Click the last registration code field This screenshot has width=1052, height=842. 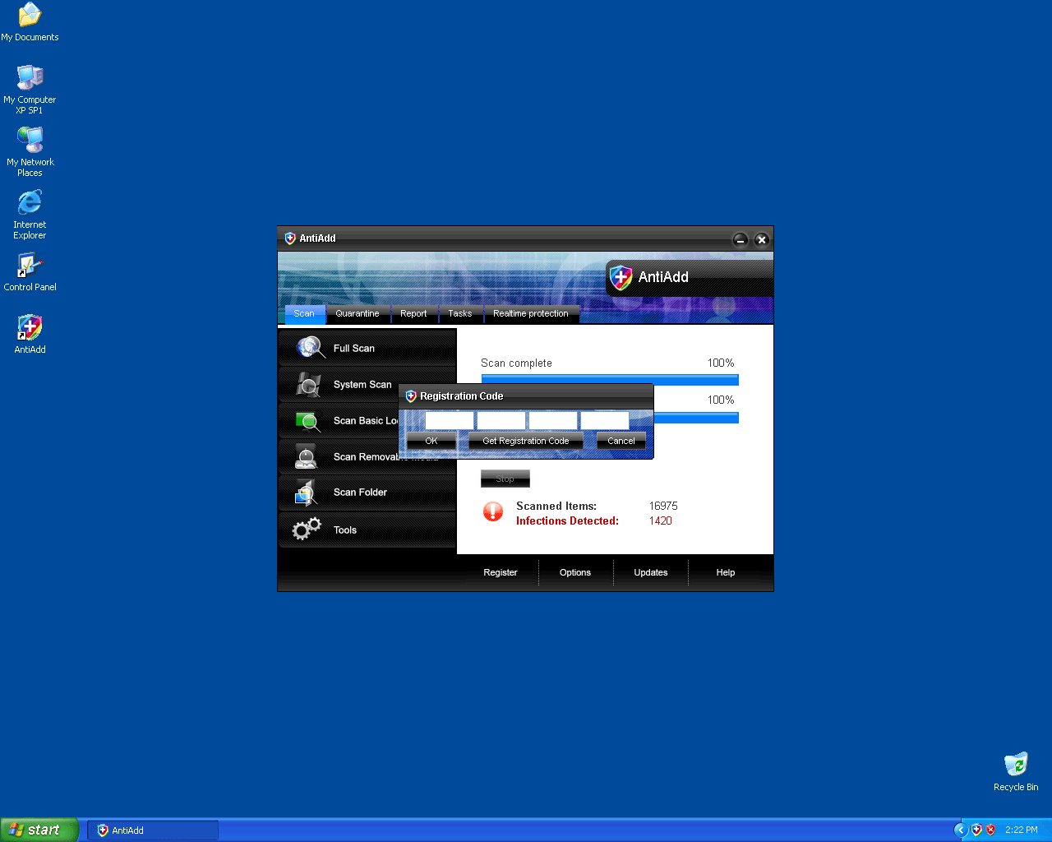604,420
